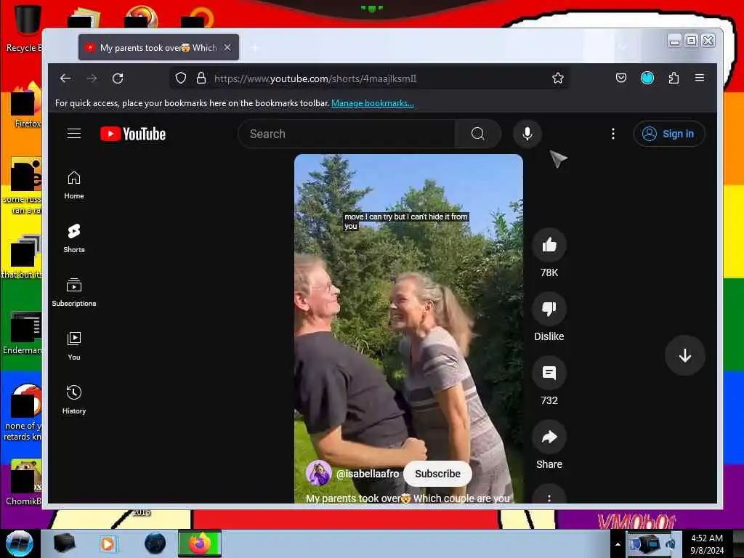
Task: Toggle the YouTube guide hamburger menu
Action: tap(74, 134)
